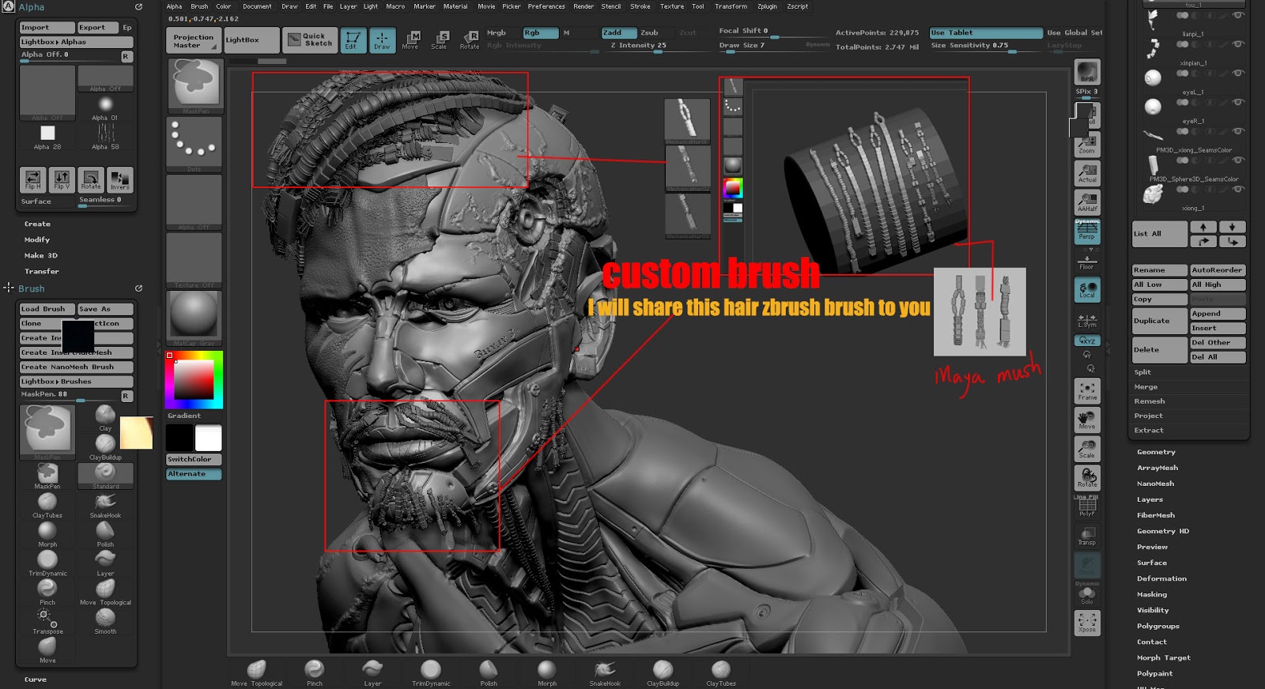Expand the Geometry subpalette
Screen dimensions: 1265x689
1156,452
